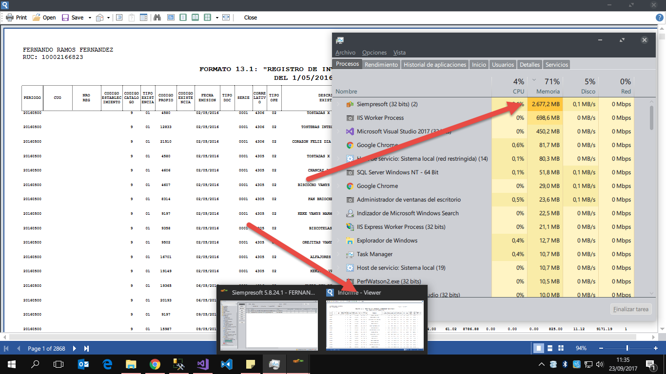The height and width of the screenshot is (374, 666).
Task: Sort processes by Disco column header
Action: [x=581, y=86]
